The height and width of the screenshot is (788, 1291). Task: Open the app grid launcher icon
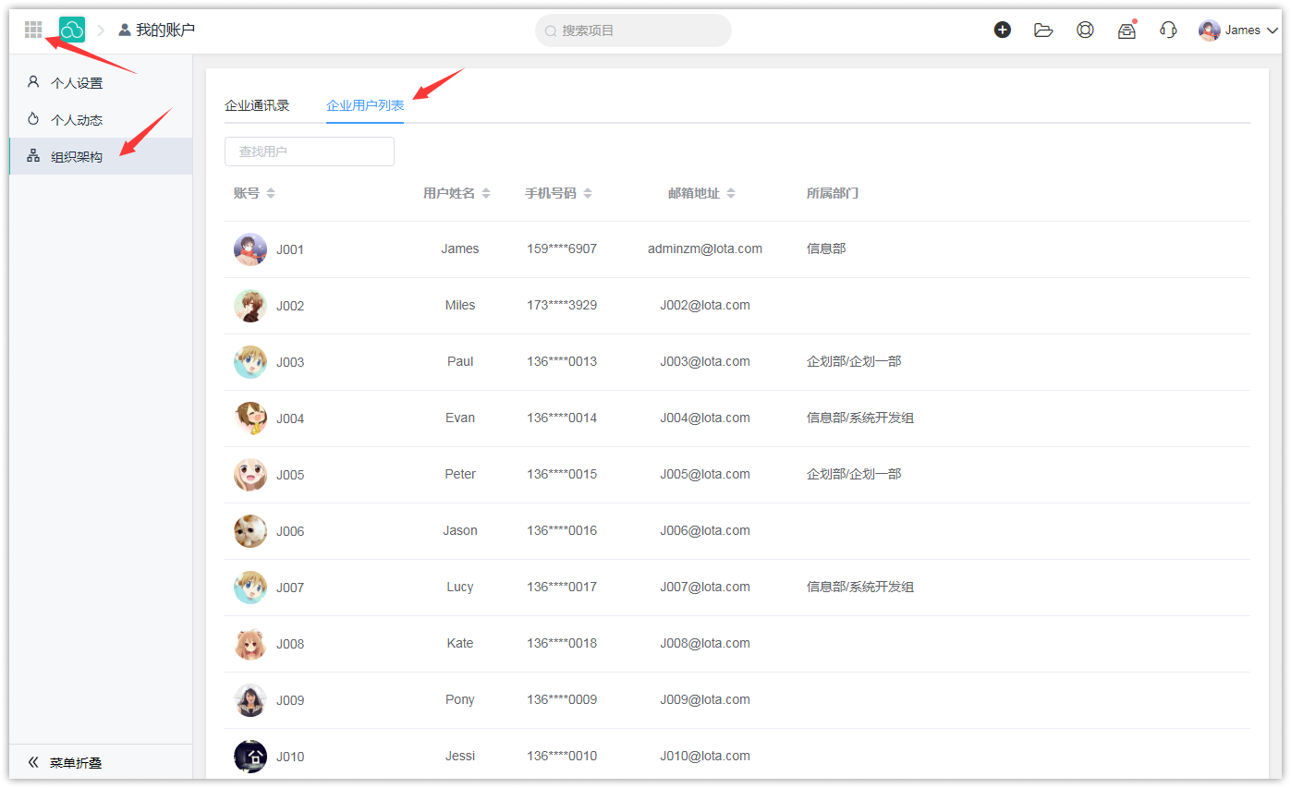33,30
